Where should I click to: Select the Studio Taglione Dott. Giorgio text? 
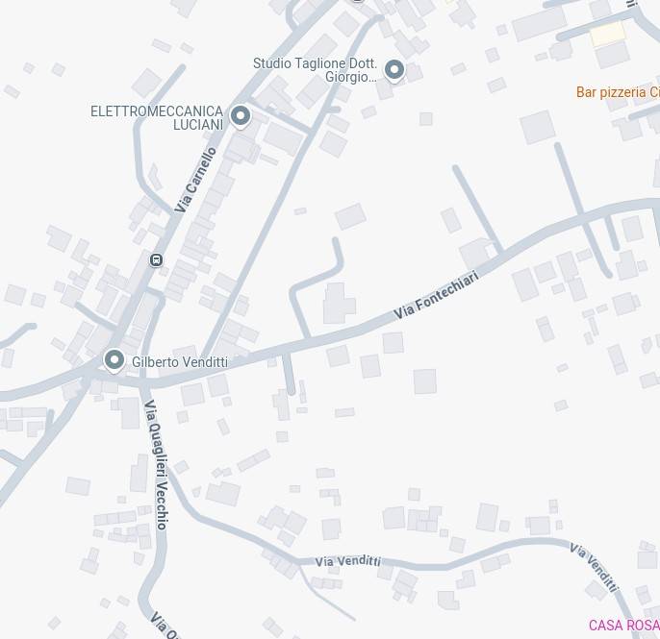coord(315,70)
